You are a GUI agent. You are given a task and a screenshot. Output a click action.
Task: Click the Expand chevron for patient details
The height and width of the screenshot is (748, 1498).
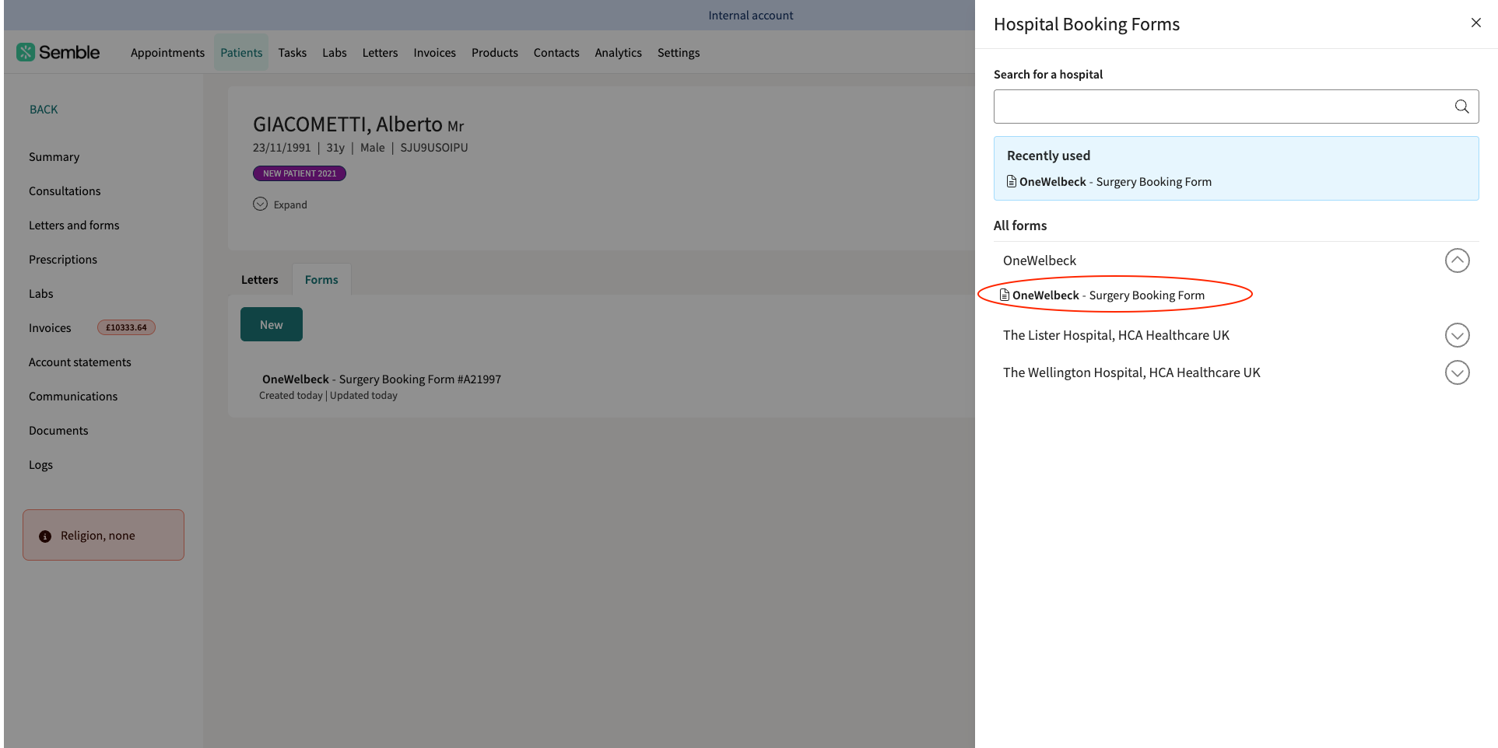[260, 204]
